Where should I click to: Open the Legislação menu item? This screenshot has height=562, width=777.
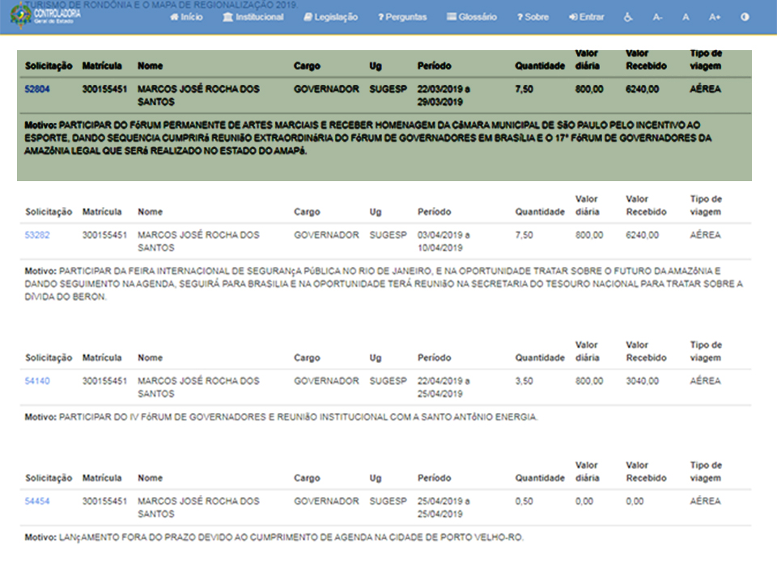click(x=330, y=17)
